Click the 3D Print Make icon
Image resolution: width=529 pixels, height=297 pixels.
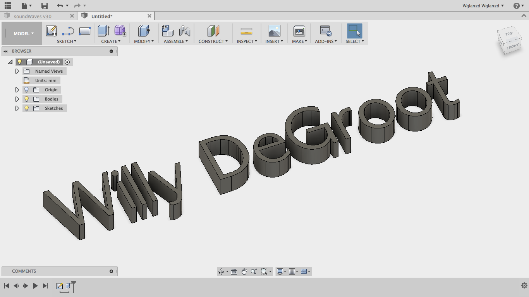click(299, 31)
